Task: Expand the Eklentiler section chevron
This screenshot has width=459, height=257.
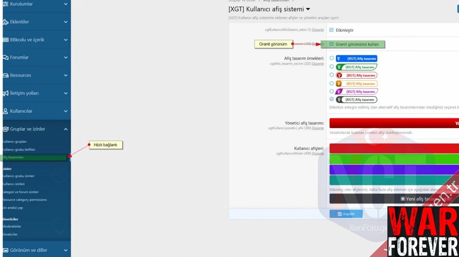Action: (65, 22)
